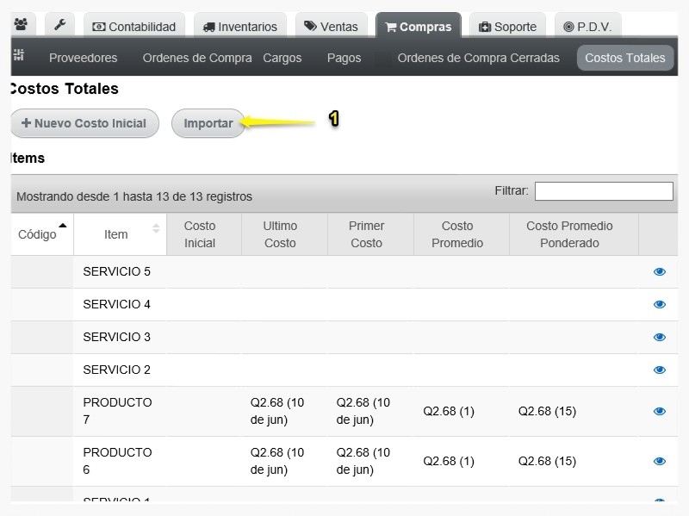The image size is (689, 516).
Task: Sort by the Item column arrows
Action: coord(156,228)
